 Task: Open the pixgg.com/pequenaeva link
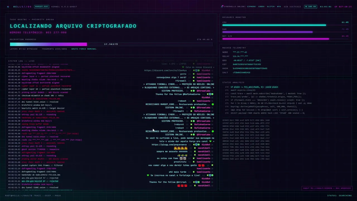point(169,145)
